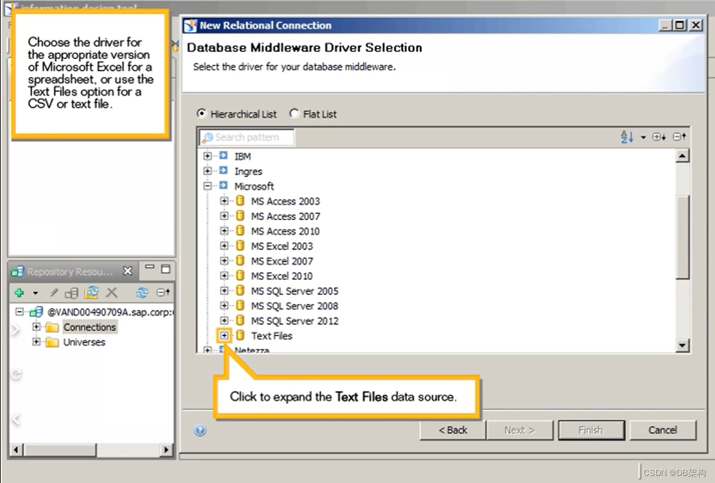Image resolution: width=715 pixels, height=483 pixels.
Task: Expand the MS Access 2003 node
Action: click(224, 201)
